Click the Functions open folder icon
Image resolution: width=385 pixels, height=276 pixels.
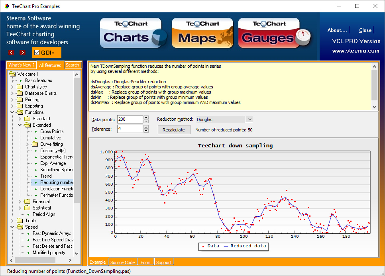20,112
